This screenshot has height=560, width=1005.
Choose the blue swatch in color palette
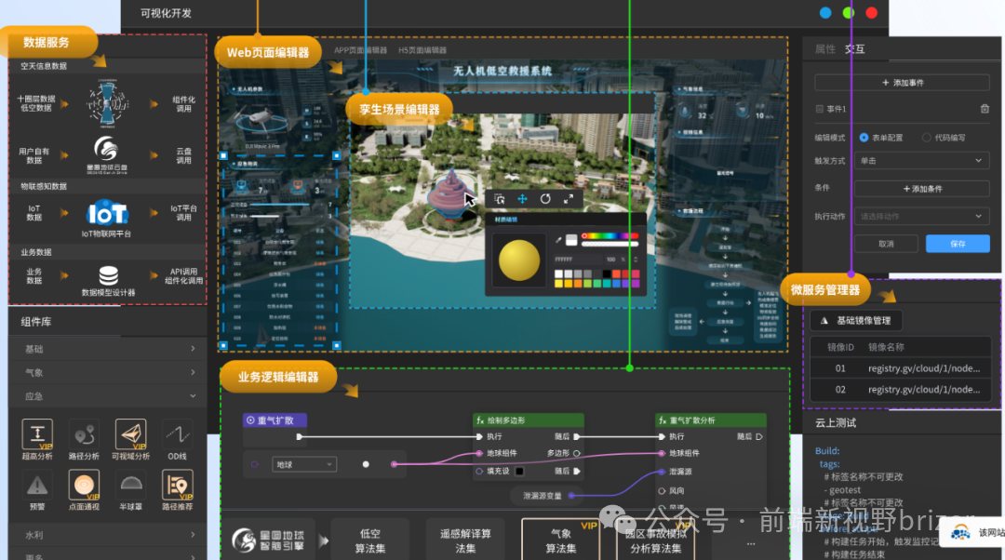pyautogui.click(x=616, y=283)
